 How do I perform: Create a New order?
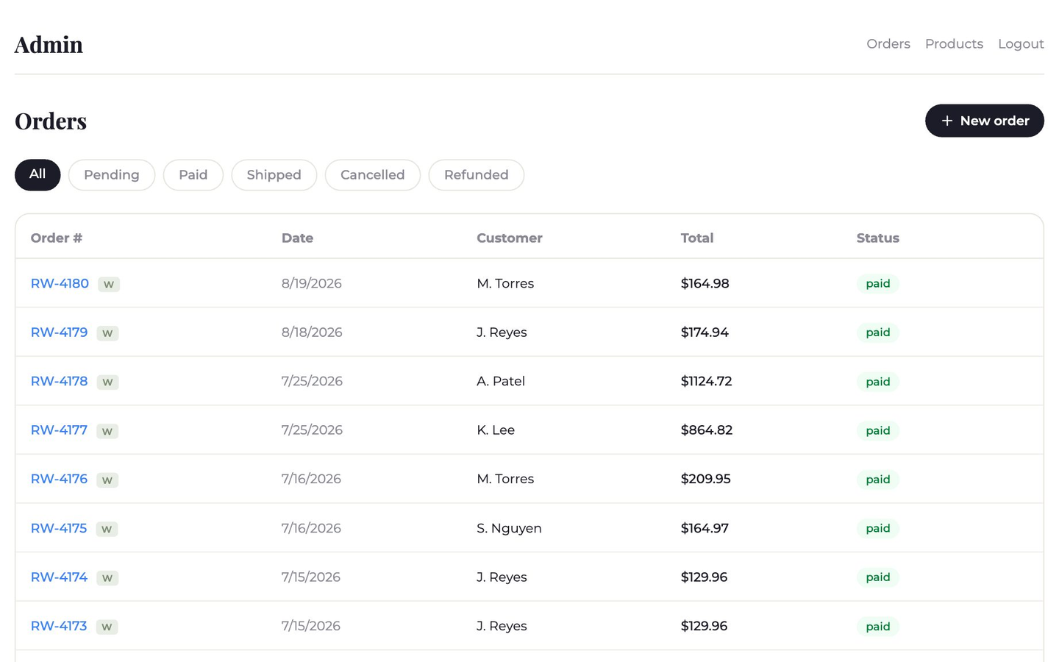[985, 121]
